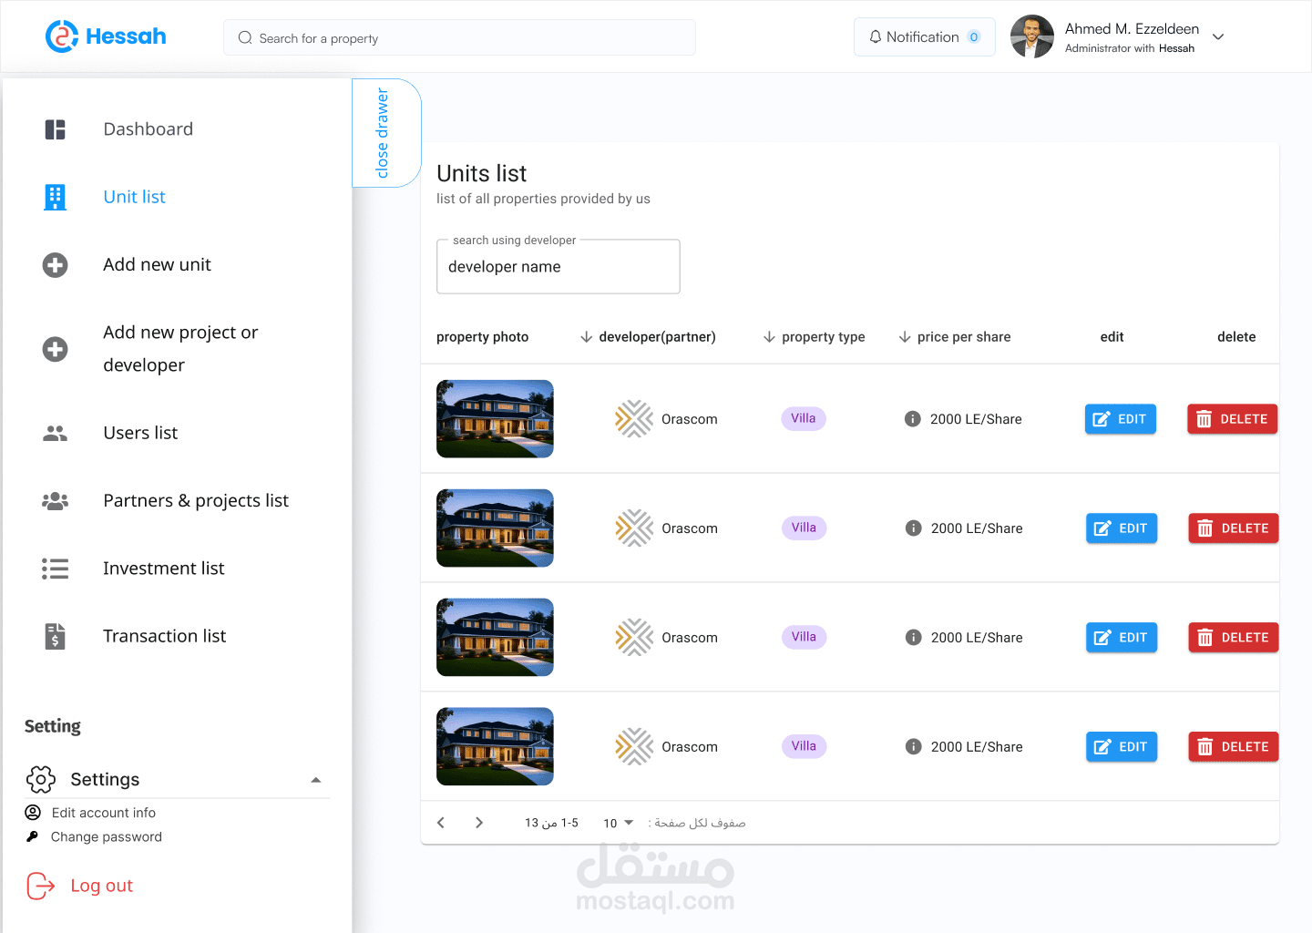
Task: Open Investment list page
Action: (x=163, y=569)
